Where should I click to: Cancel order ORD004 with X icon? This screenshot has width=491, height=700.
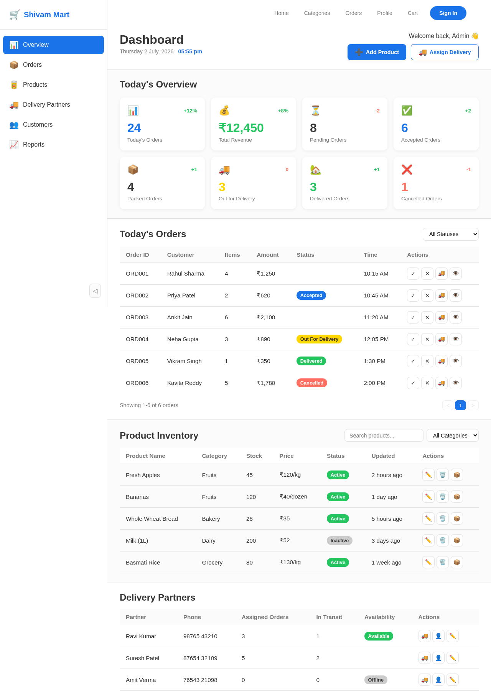coord(427,339)
